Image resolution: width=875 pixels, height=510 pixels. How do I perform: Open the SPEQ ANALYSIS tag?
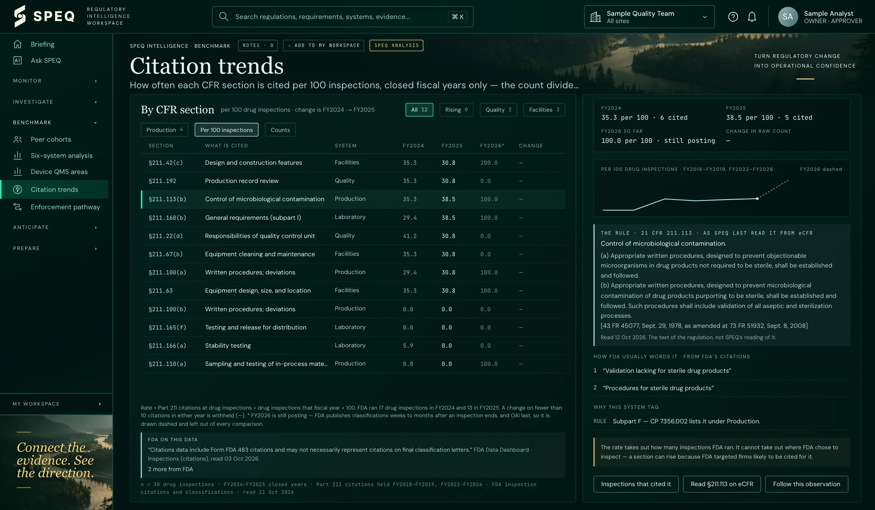396,45
